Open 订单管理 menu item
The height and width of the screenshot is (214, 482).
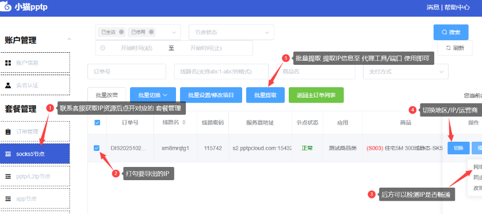[35, 131]
